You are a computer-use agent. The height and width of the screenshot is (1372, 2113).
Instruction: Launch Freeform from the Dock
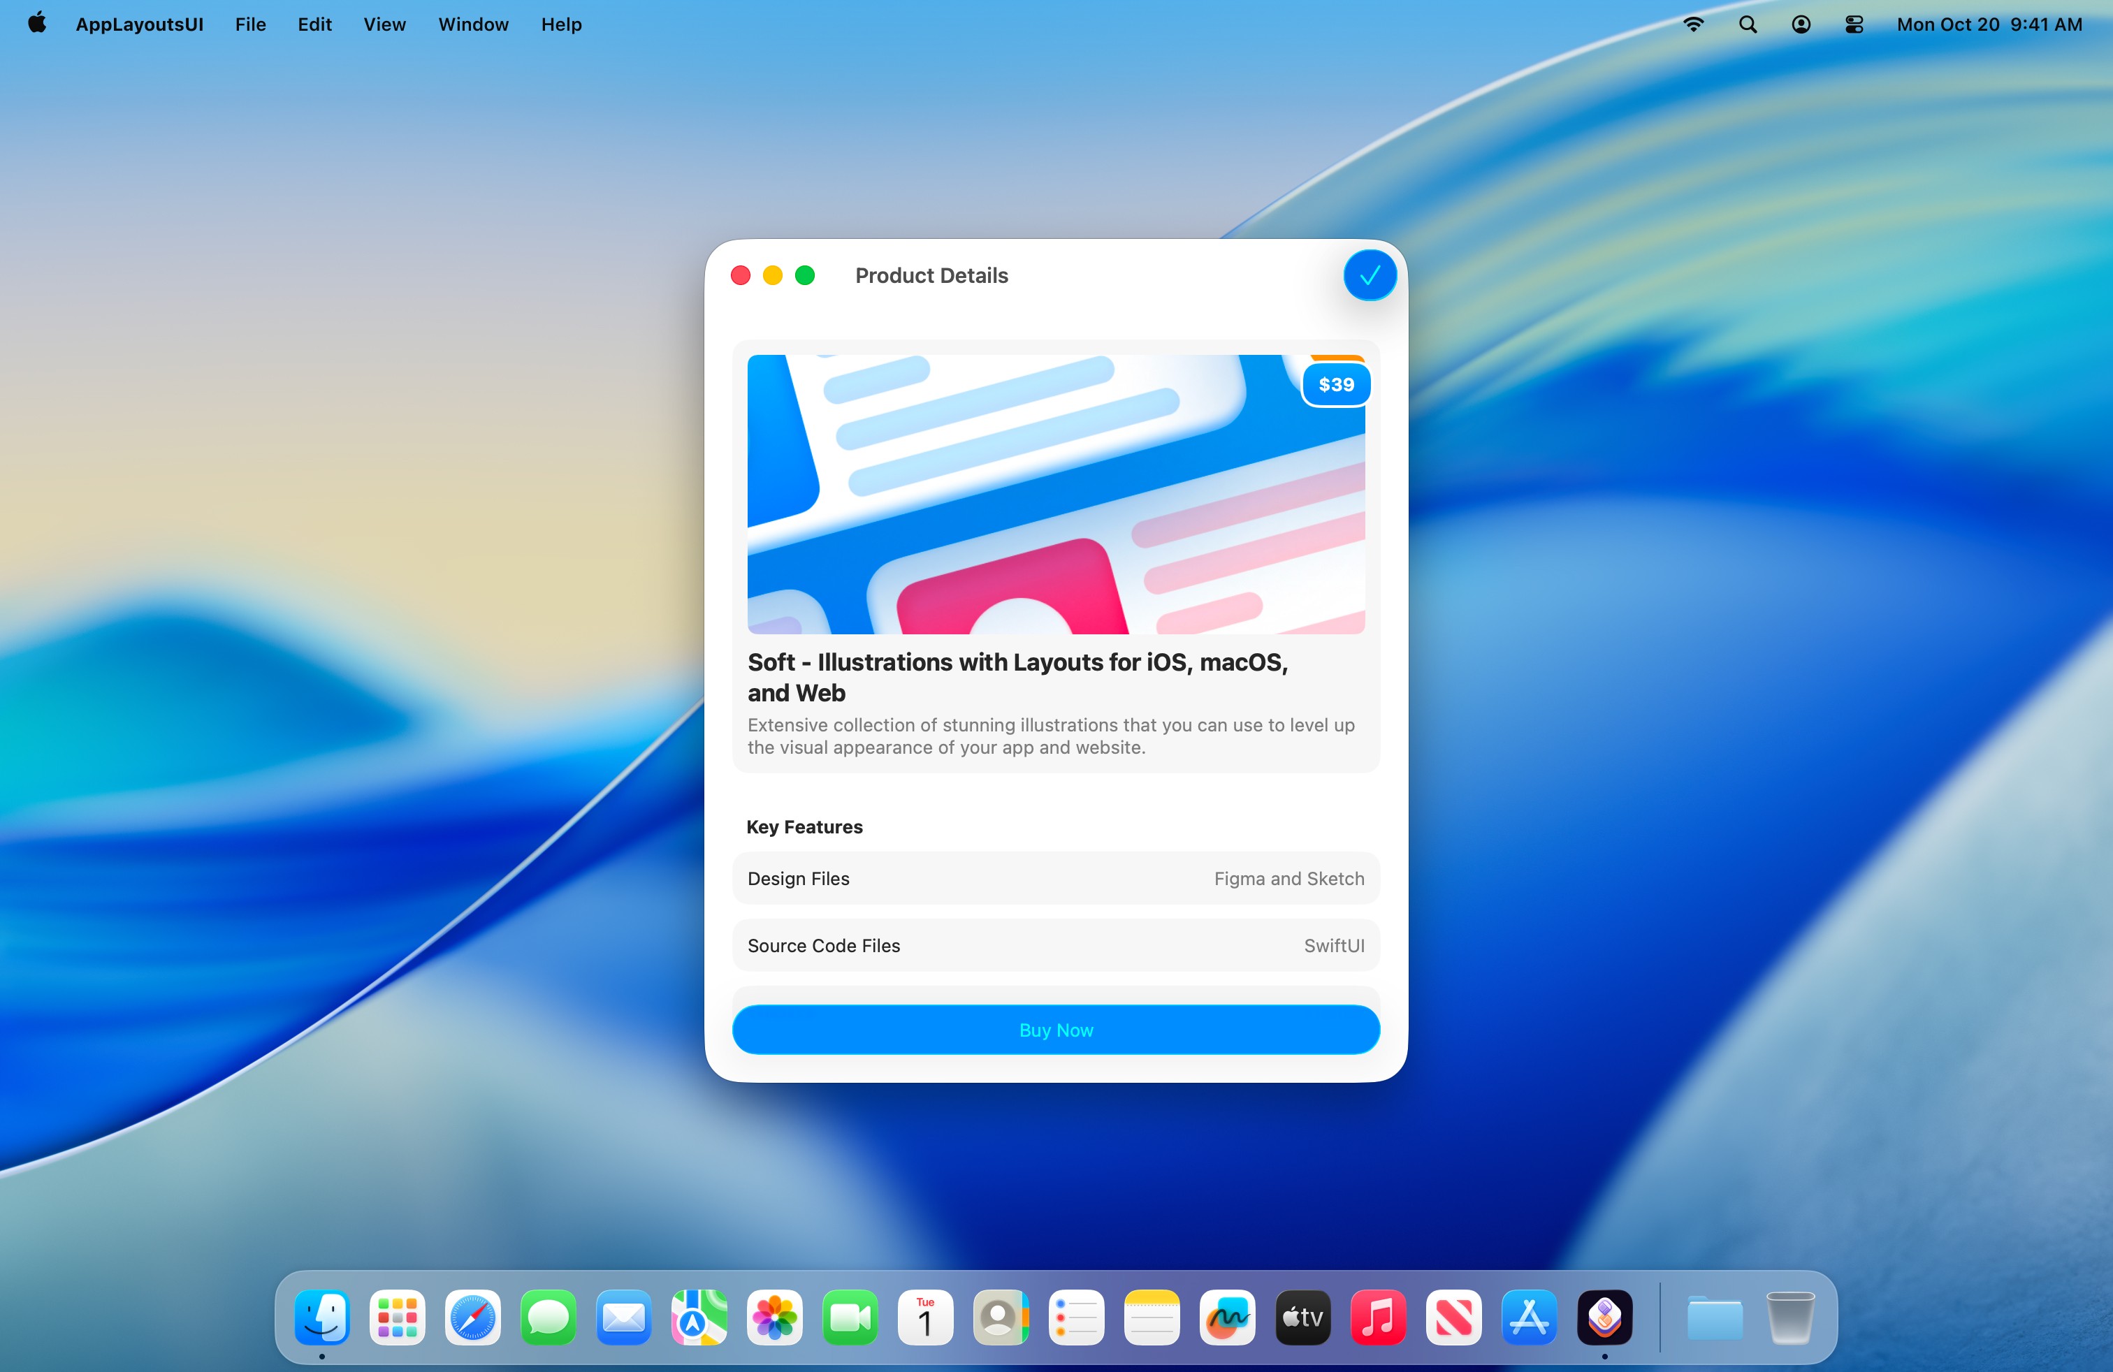[1227, 1317]
